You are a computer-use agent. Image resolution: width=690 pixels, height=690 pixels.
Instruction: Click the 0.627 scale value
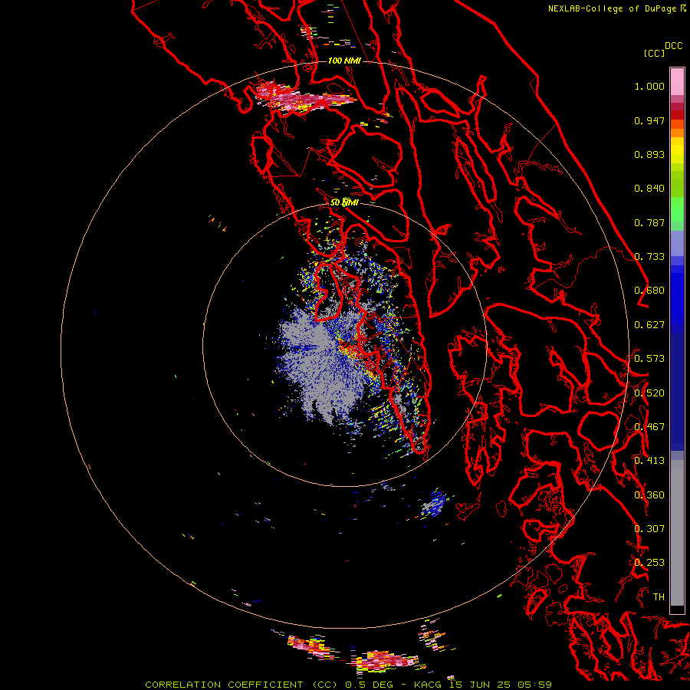(649, 325)
